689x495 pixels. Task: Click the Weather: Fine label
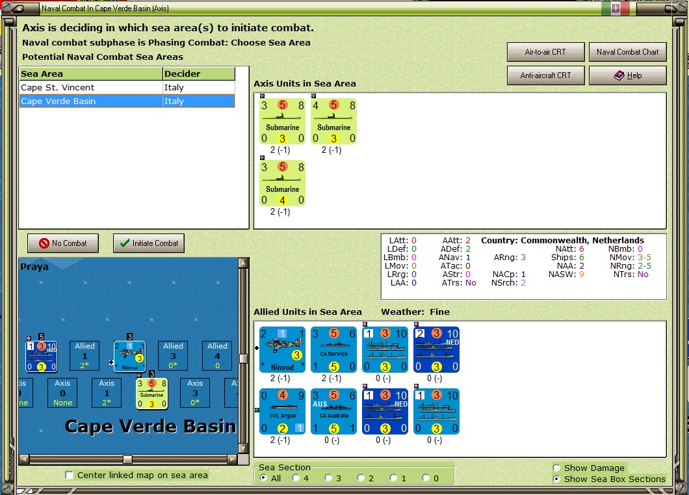point(415,312)
